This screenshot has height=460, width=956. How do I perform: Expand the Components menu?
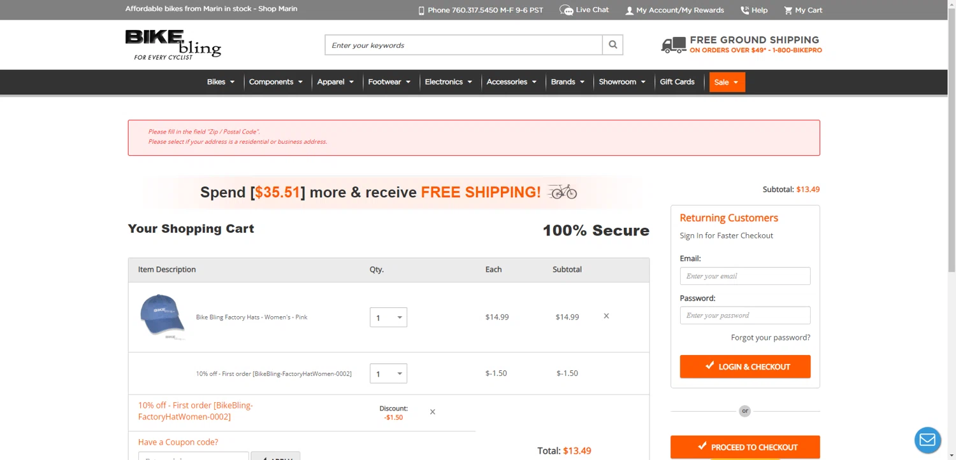[x=276, y=82]
